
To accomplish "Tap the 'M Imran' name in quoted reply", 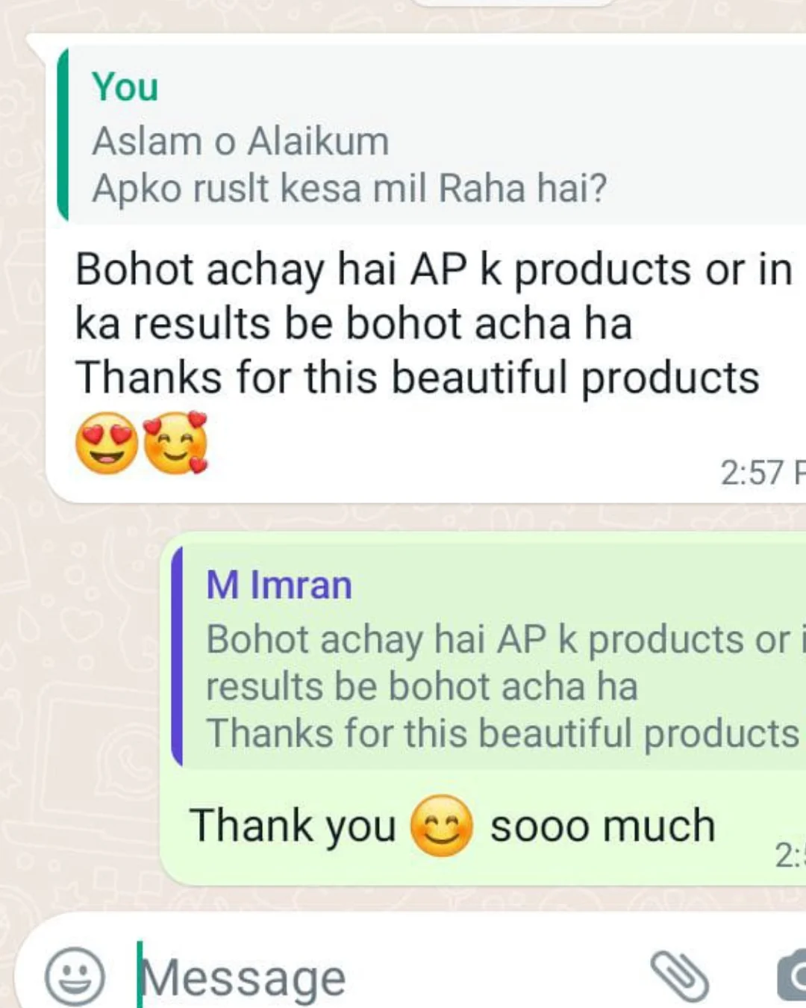I will [x=278, y=585].
